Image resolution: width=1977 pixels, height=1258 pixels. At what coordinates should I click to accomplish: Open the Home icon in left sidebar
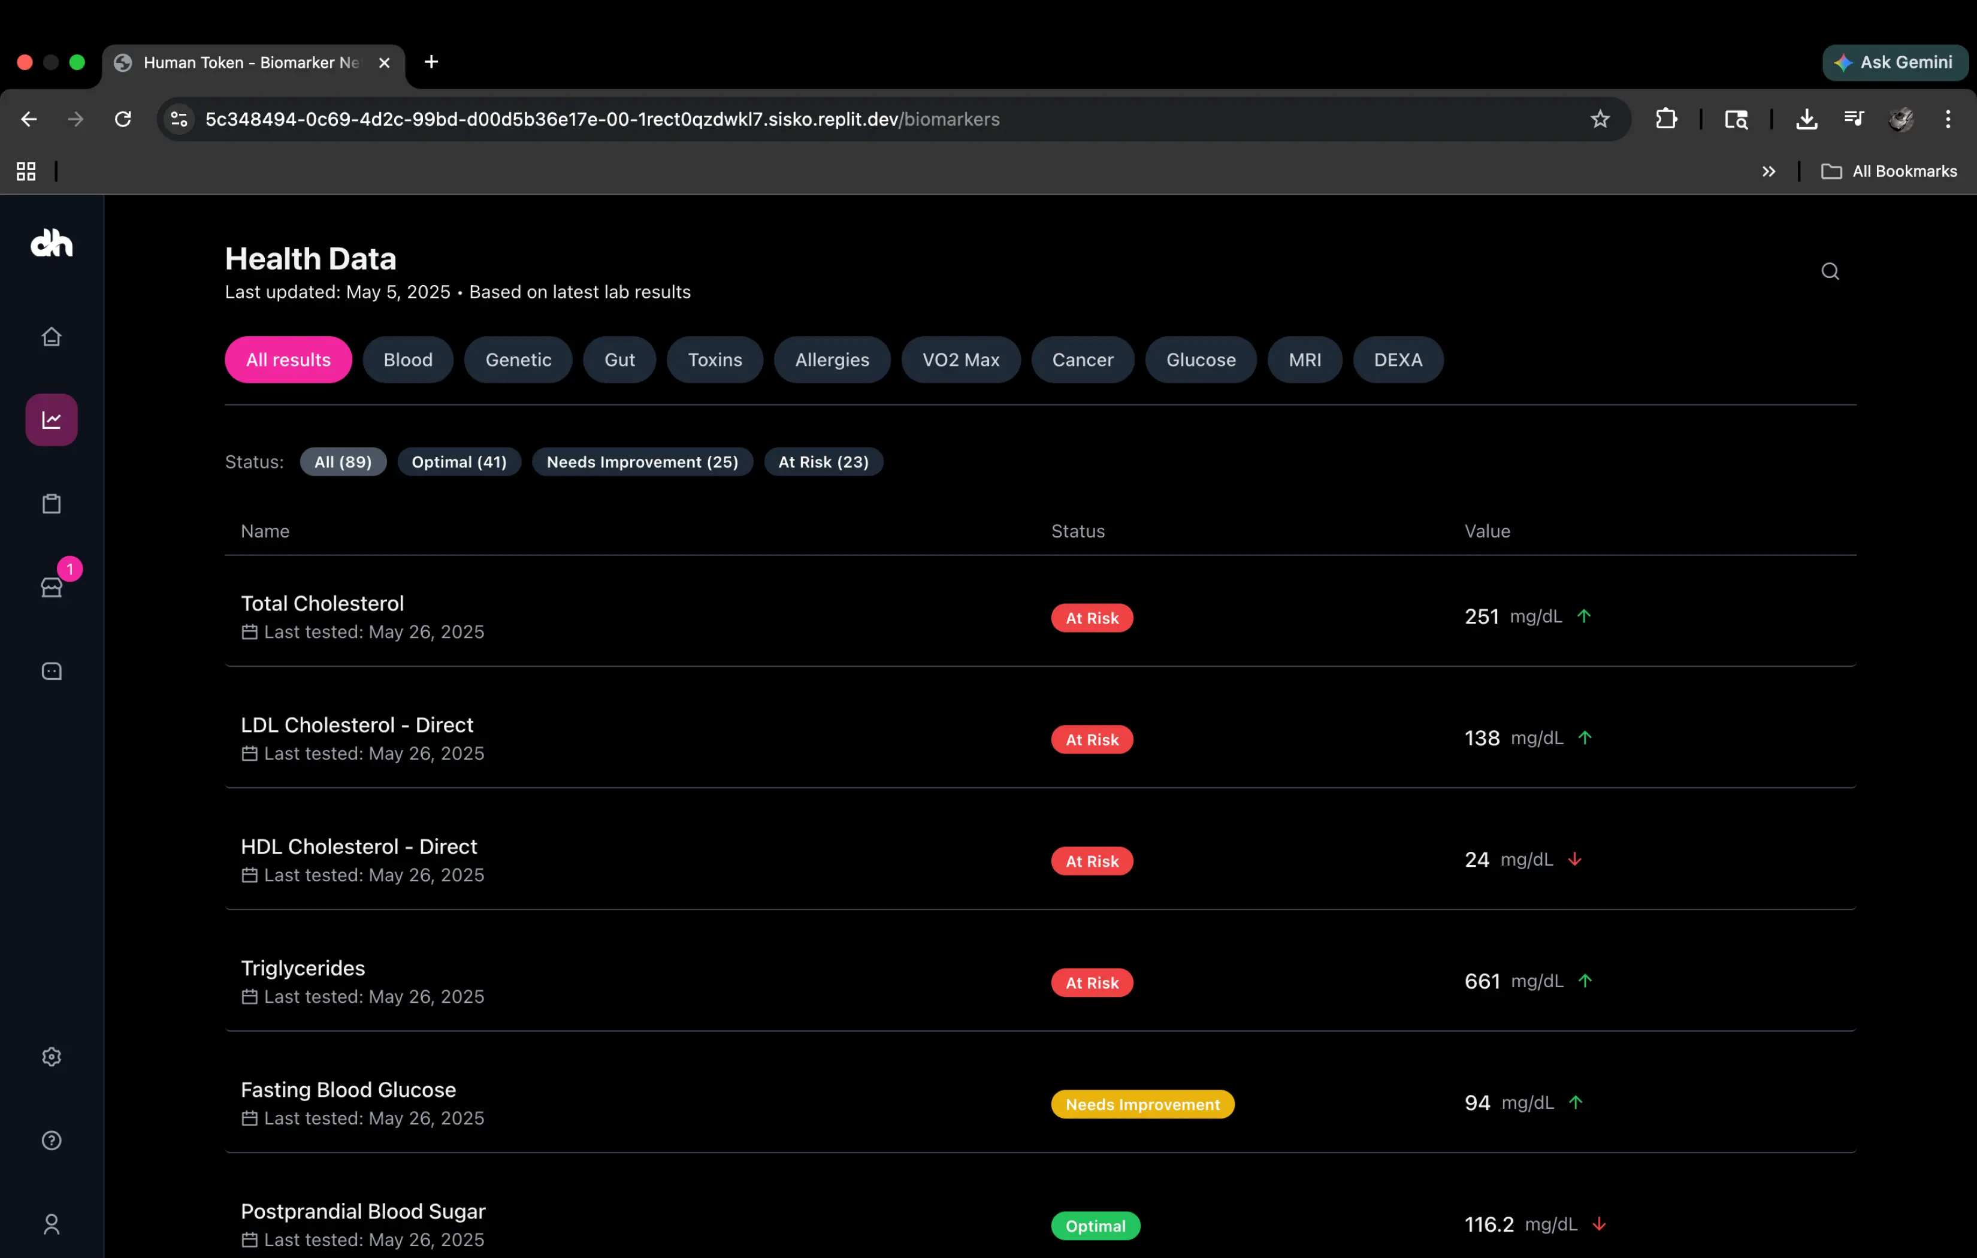click(51, 336)
